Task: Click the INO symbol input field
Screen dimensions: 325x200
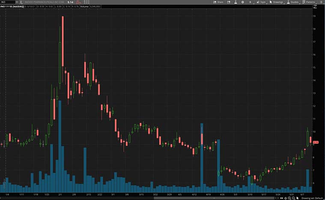Action: click(x=9, y=2)
